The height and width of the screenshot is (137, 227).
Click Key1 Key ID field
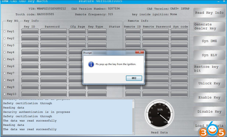tap(30, 31)
